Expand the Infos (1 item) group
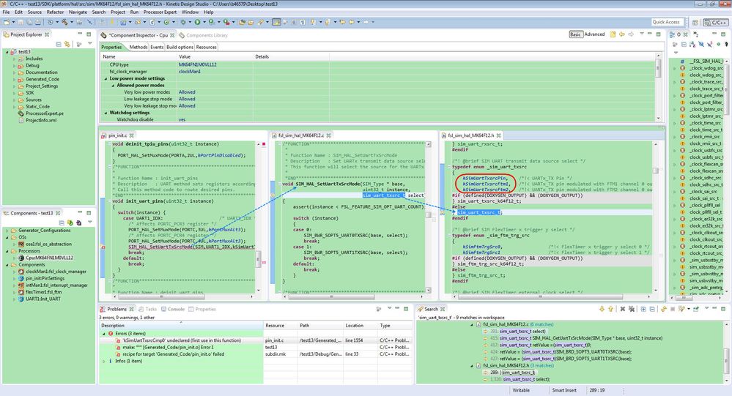This screenshot has height=396, width=732. 104,361
